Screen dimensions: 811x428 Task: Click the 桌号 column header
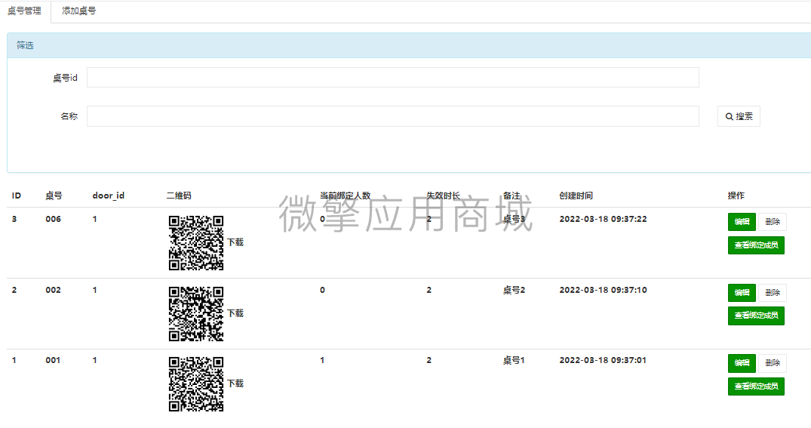click(54, 196)
